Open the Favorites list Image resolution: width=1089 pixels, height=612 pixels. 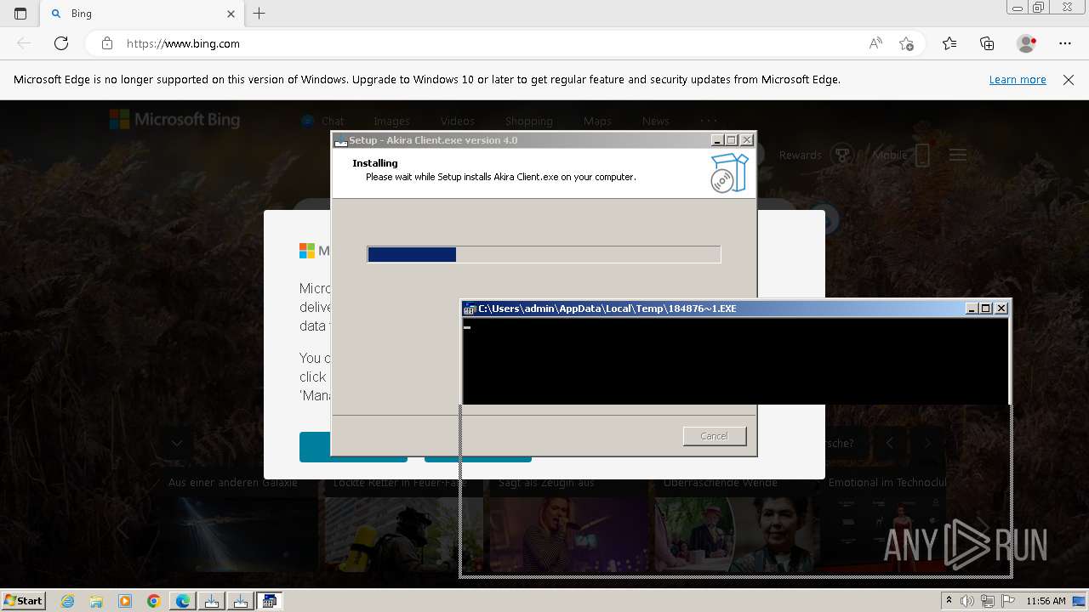coord(949,43)
